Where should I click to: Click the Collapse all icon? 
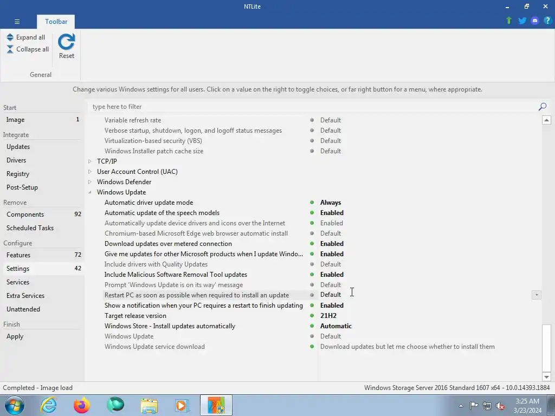10,49
